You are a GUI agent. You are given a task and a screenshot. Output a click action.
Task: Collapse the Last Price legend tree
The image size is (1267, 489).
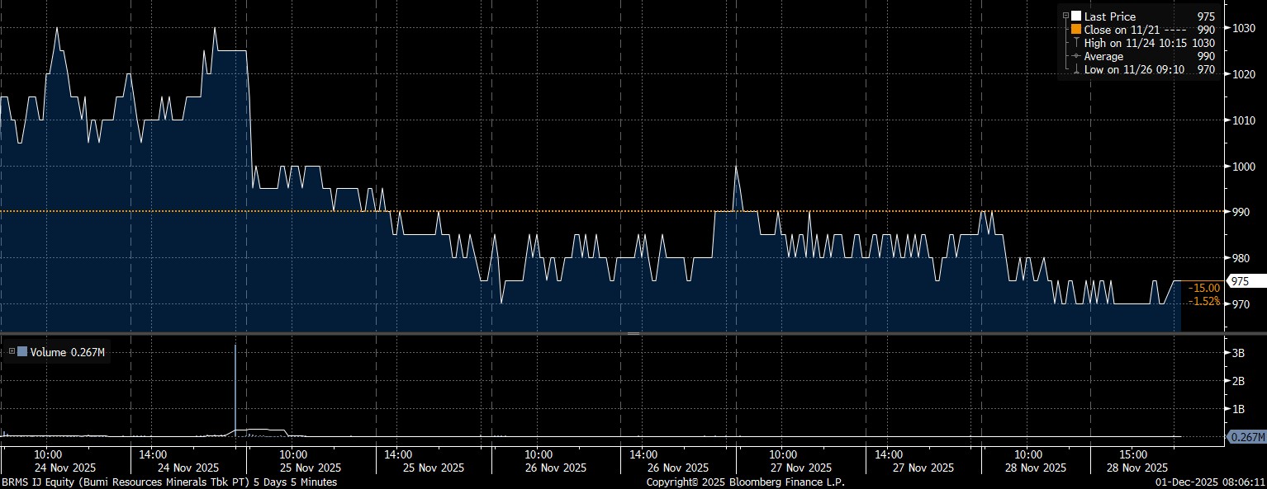[x=1066, y=16]
